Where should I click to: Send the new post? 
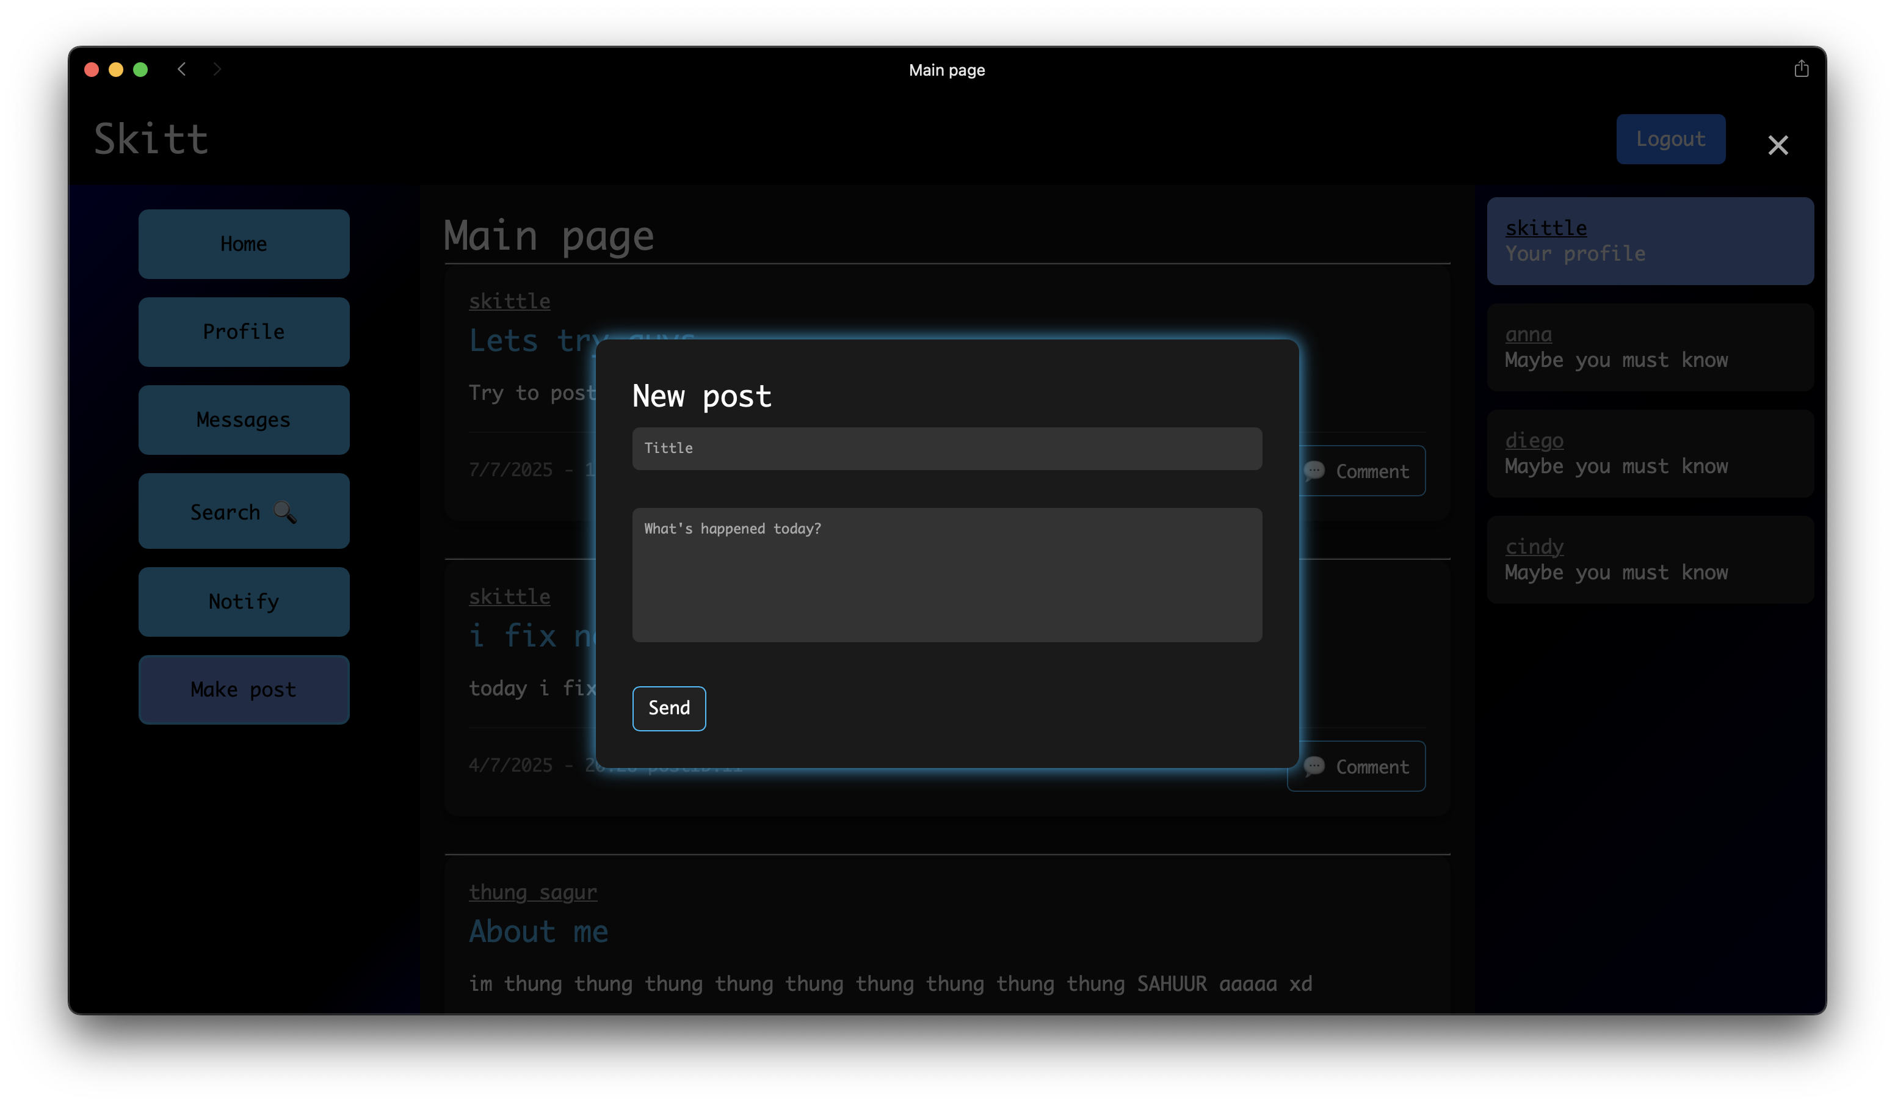[x=669, y=708]
